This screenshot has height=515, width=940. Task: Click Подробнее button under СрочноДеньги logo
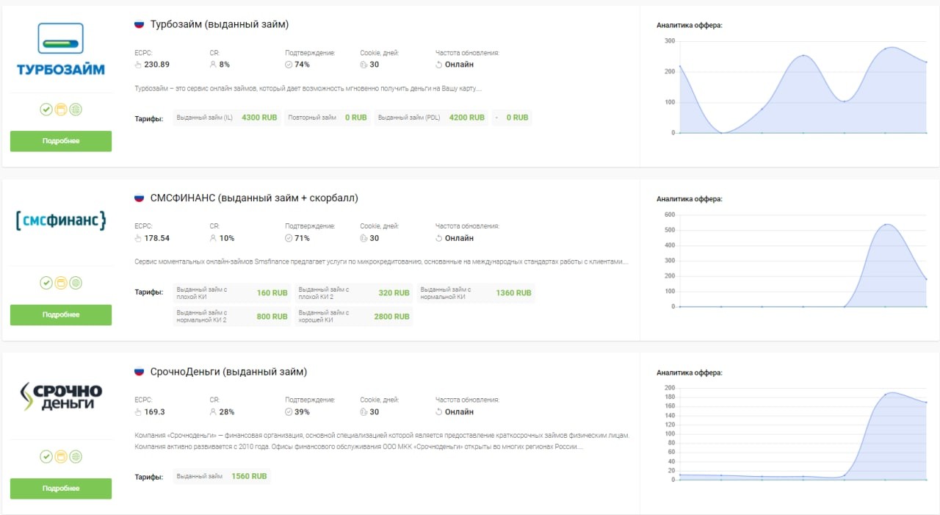[61, 489]
